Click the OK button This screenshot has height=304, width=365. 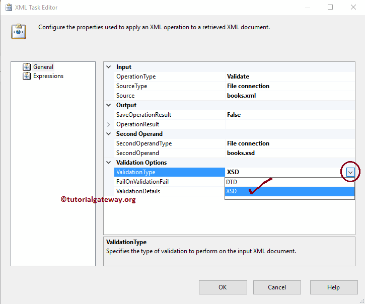tap(223, 287)
